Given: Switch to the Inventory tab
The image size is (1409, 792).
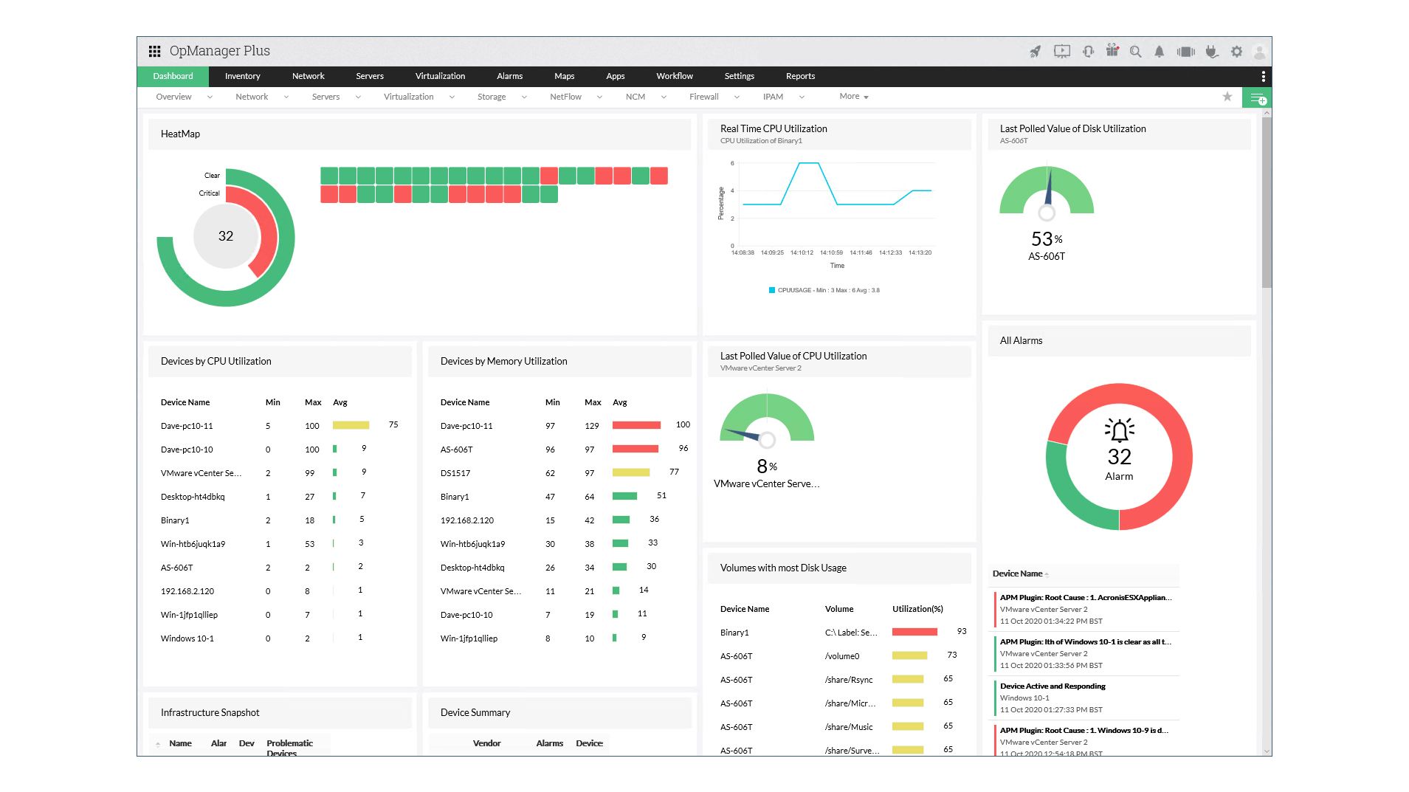Looking at the screenshot, I should coord(242,76).
